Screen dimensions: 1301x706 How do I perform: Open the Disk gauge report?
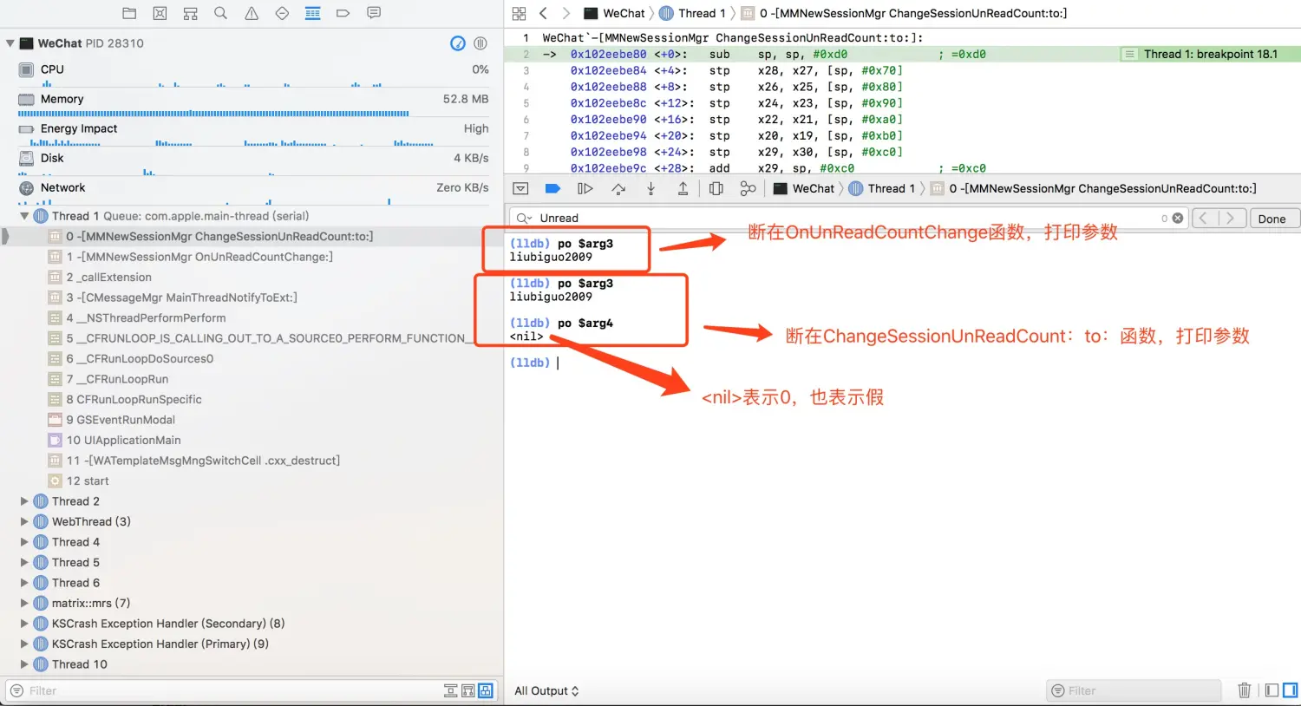[x=252, y=161]
